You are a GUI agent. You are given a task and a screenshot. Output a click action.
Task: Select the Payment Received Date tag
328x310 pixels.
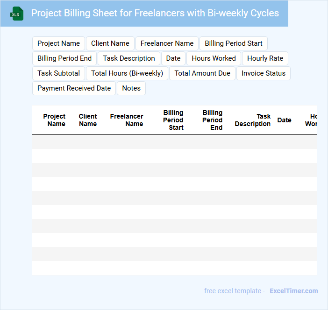coord(74,88)
